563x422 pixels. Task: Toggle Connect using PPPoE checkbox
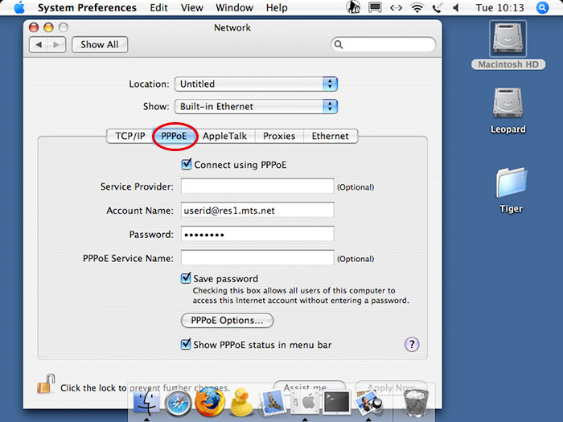coord(187,164)
